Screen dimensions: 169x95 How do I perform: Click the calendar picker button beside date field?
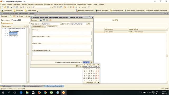tap(91, 62)
